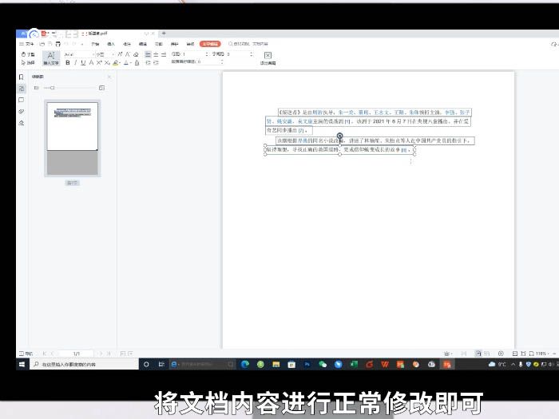Click the rotation handle above text box
The width and height of the screenshot is (559, 419).
tap(339, 136)
